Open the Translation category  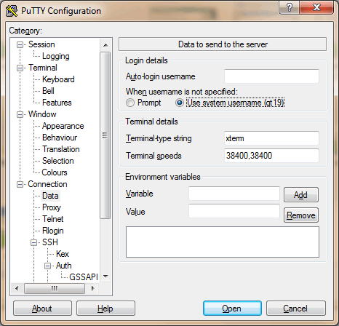[x=60, y=149]
